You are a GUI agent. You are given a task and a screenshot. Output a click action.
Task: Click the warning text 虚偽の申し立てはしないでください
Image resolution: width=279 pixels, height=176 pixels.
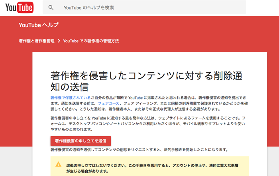coord(96,166)
